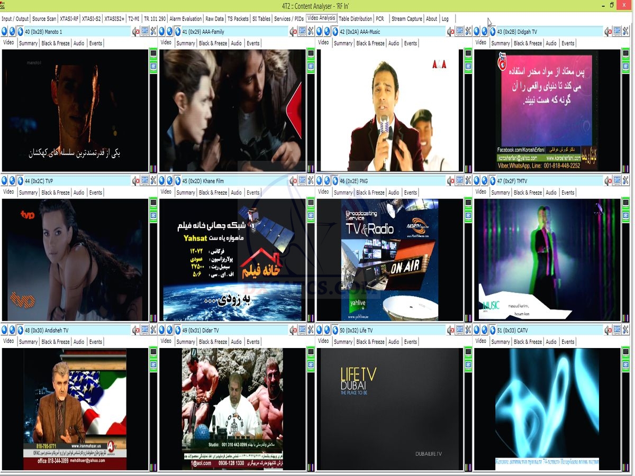
Task: Unmute audio for the Manoto 1 channel
Action: tap(135, 32)
